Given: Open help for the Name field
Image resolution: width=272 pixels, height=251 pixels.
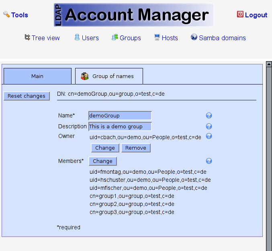Looking at the screenshot, I should (x=209, y=116).
